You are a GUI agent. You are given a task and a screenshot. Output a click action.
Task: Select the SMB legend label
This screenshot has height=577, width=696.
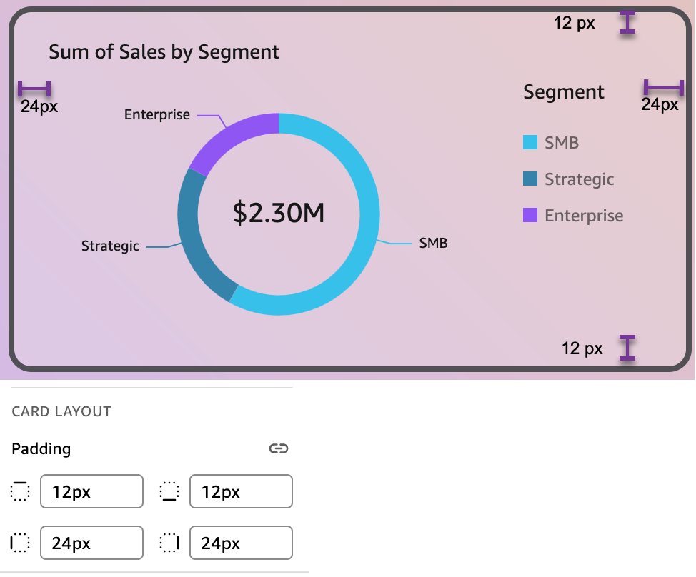point(562,143)
